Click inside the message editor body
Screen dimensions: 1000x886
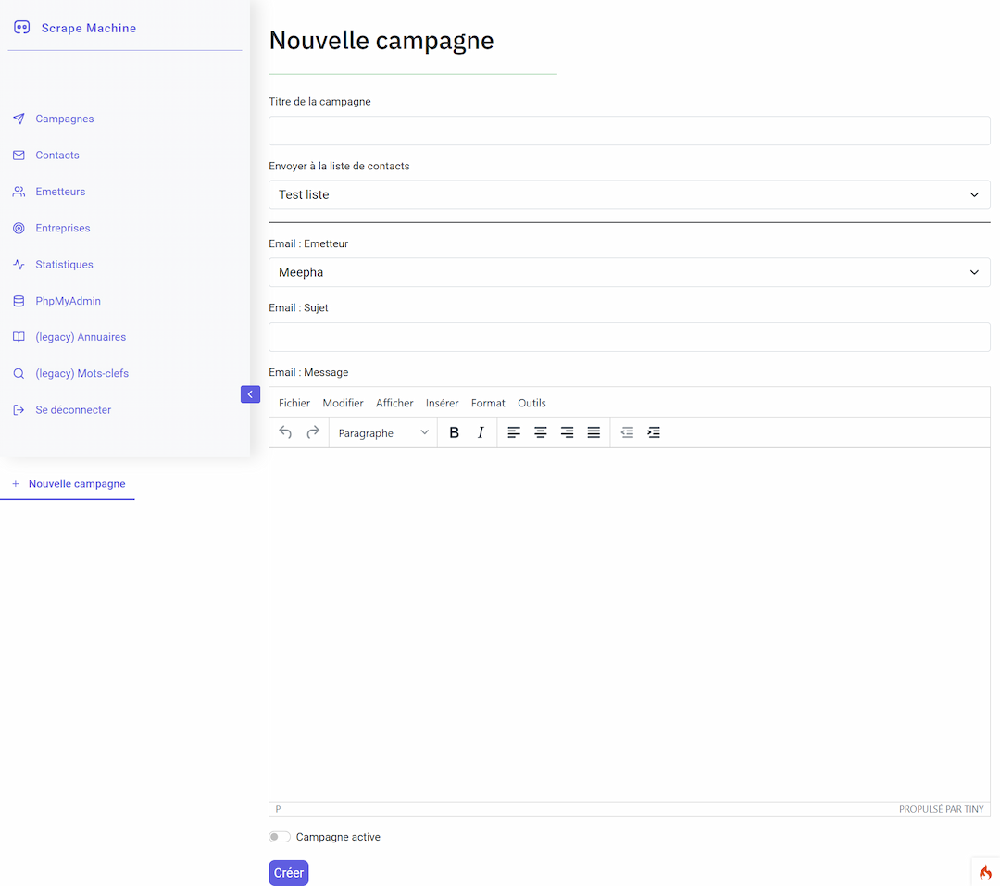point(630,625)
